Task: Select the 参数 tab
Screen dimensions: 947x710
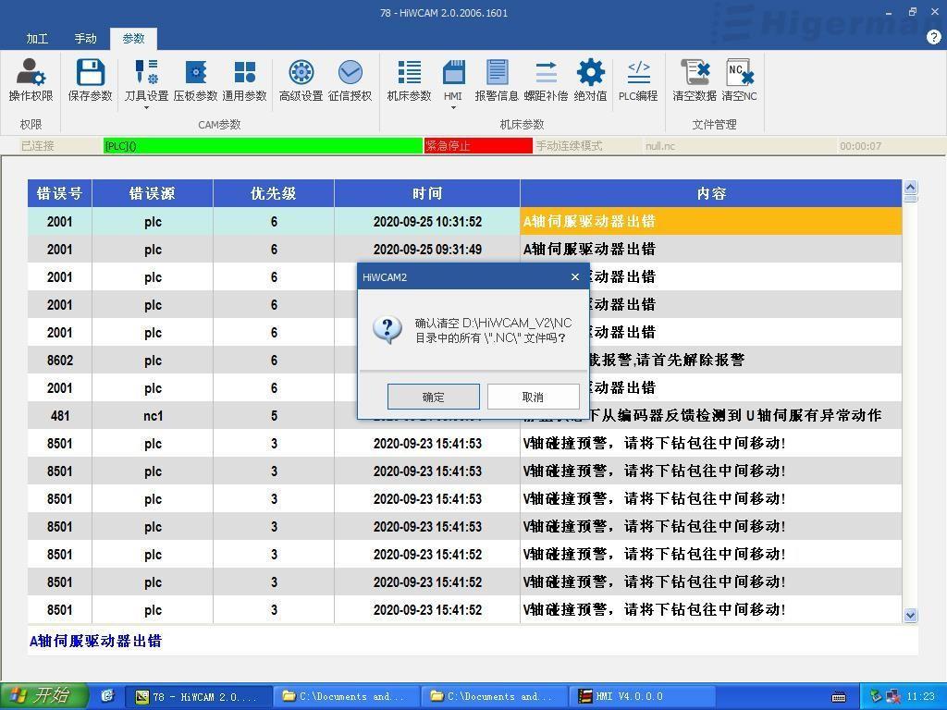Action: (x=133, y=39)
